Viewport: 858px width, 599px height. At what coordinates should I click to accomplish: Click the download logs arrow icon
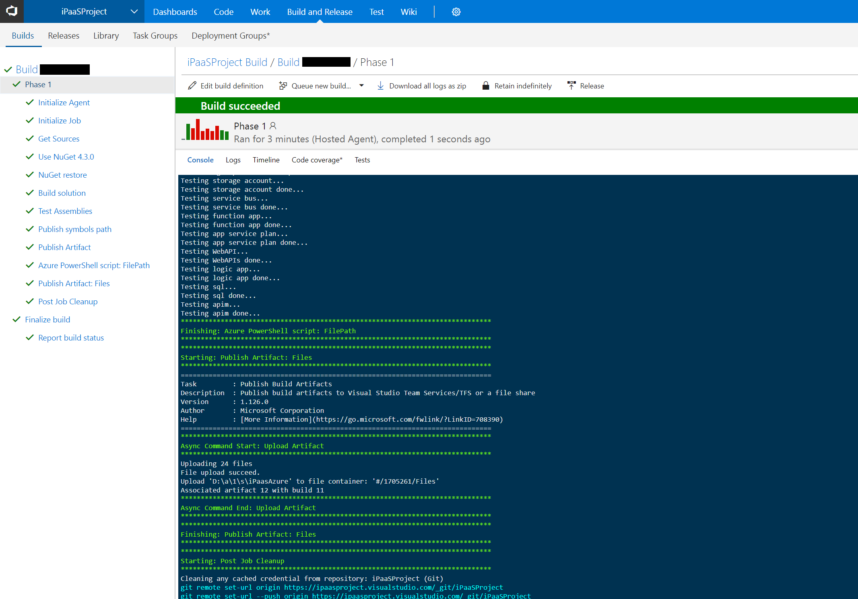(x=380, y=86)
